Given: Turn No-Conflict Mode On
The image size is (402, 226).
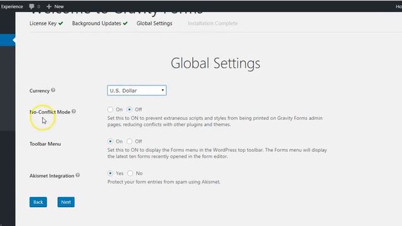Looking at the screenshot, I should 111,109.
